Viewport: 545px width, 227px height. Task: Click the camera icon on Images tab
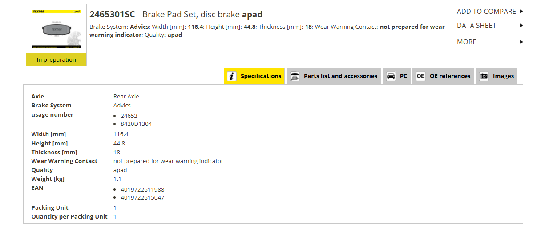pyautogui.click(x=484, y=76)
